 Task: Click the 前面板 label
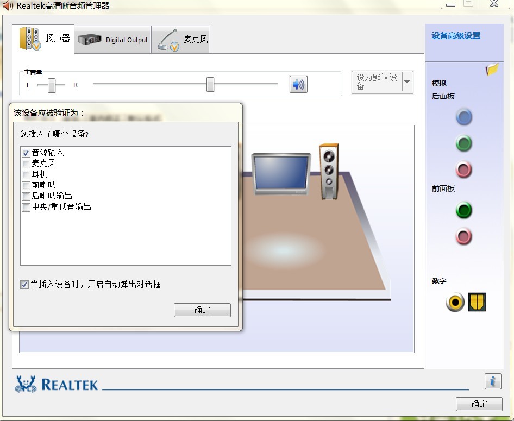[x=443, y=188]
